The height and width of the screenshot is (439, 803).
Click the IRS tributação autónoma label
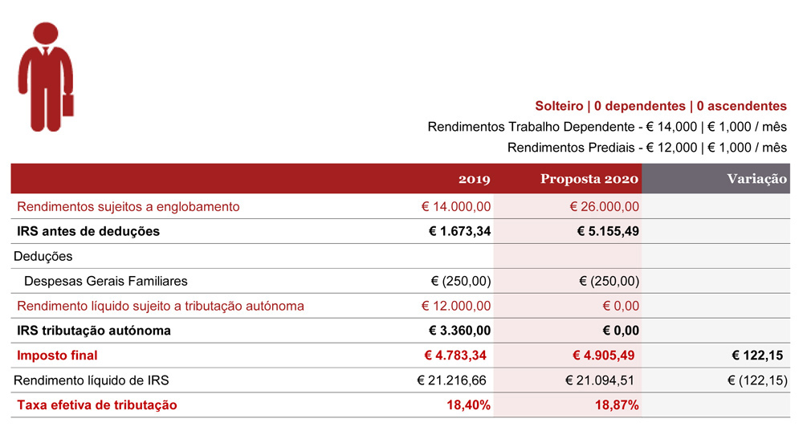click(x=94, y=331)
